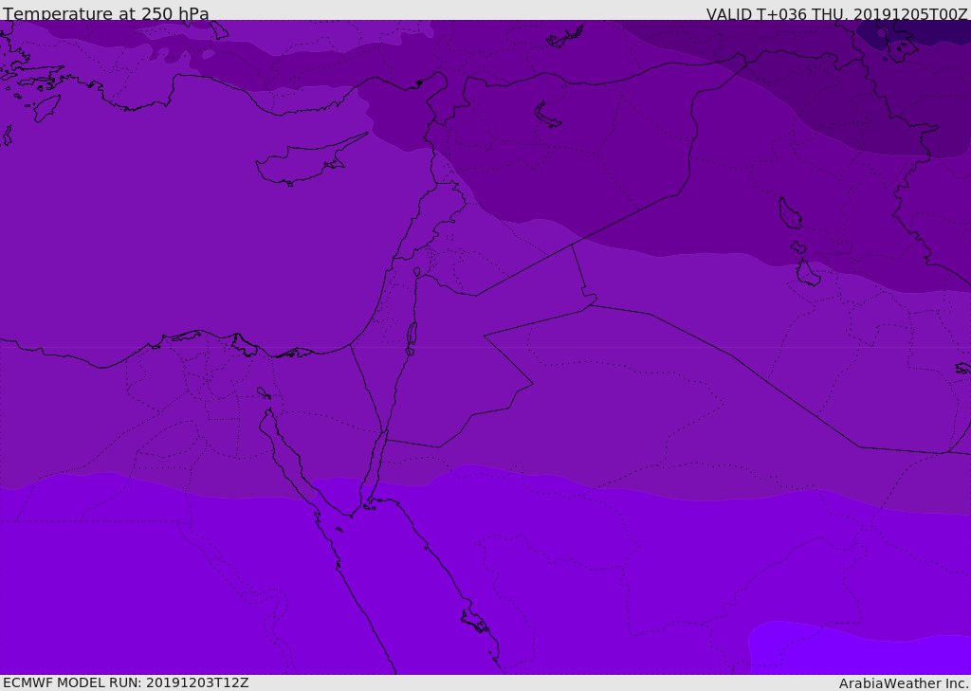
Task: Click the 'VALID T+036 THU. 20191205T00Z' label
Action: [x=836, y=13]
